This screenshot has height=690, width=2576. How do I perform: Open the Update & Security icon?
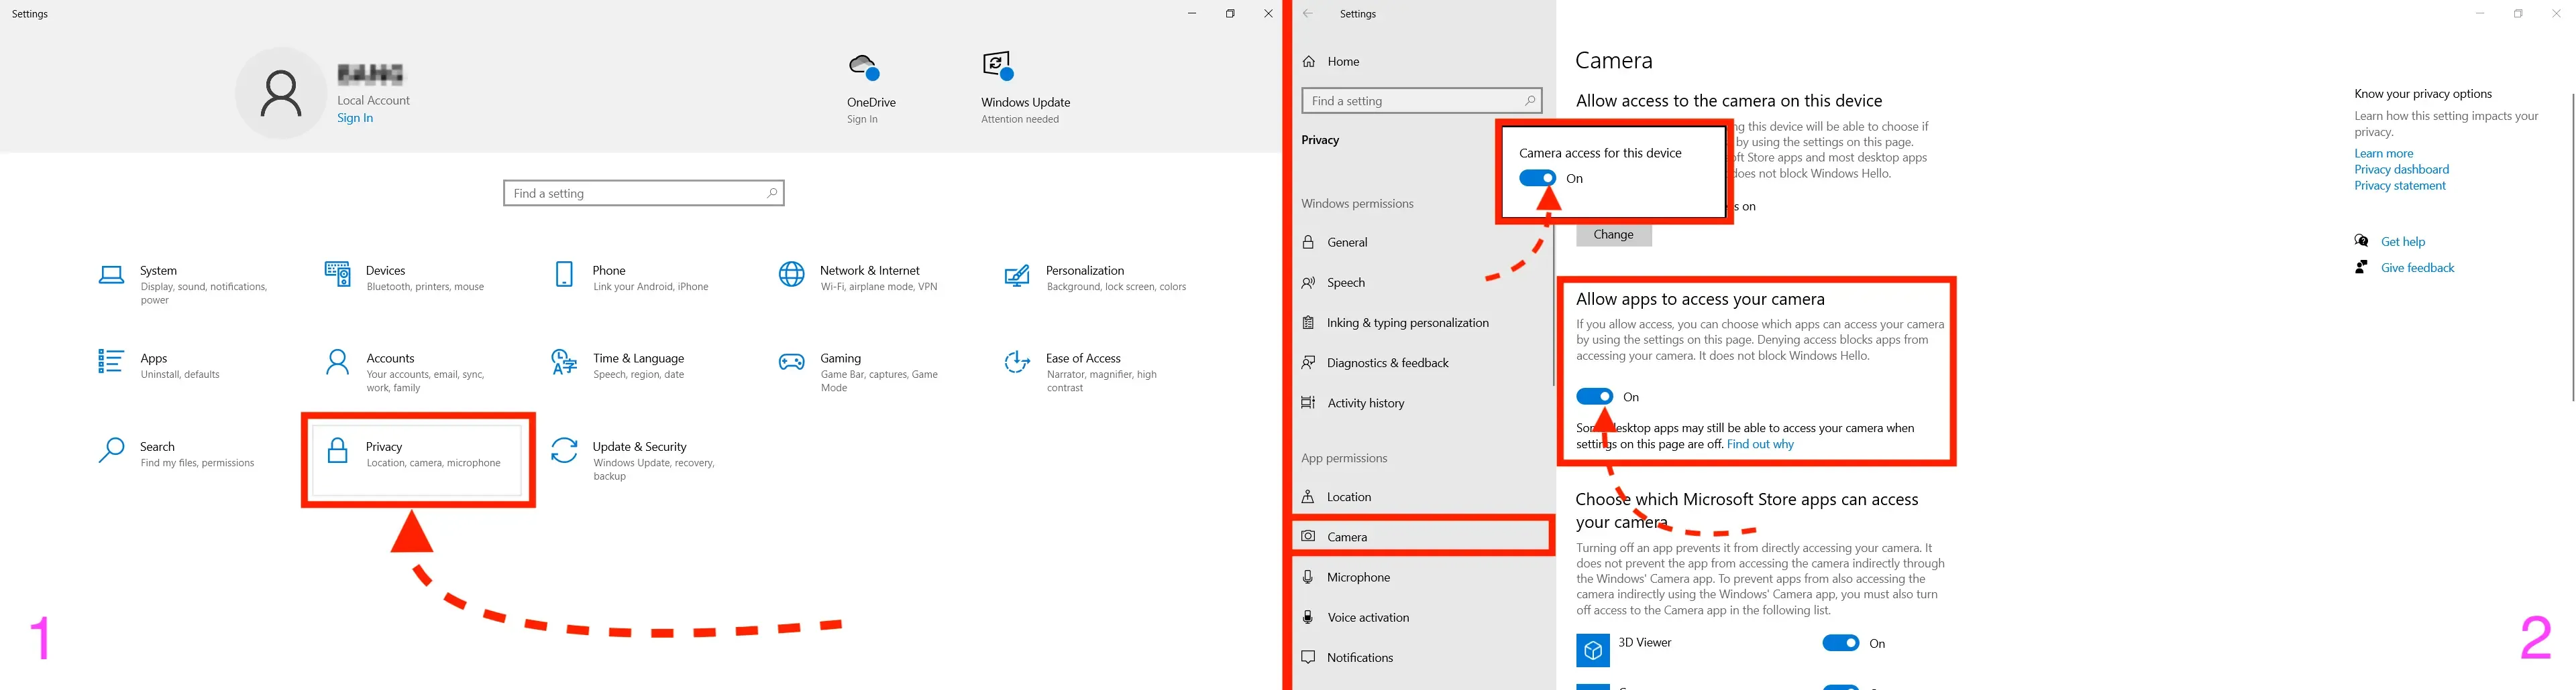tap(564, 452)
